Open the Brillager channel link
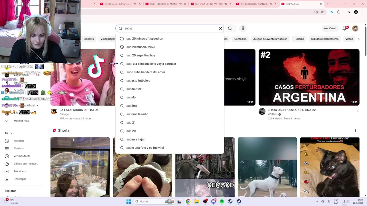The width and height of the screenshot is (367, 206). (x=64, y=114)
